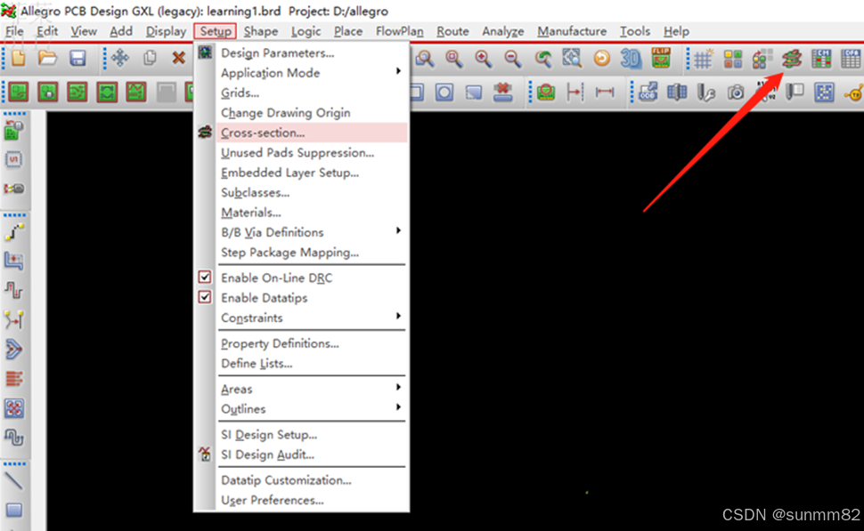Click the Save floppy disk icon
Image resolution: width=864 pixels, height=531 pixels.
77,59
